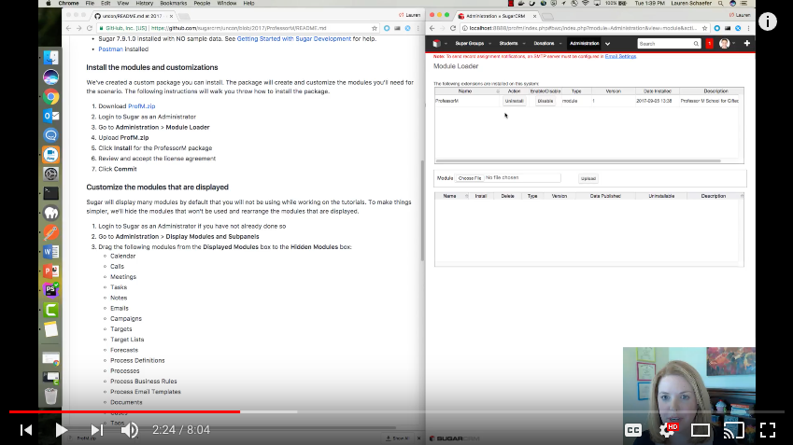Uninstall the ProfessorM package
The image size is (793, 445).
tap(514, 101)
